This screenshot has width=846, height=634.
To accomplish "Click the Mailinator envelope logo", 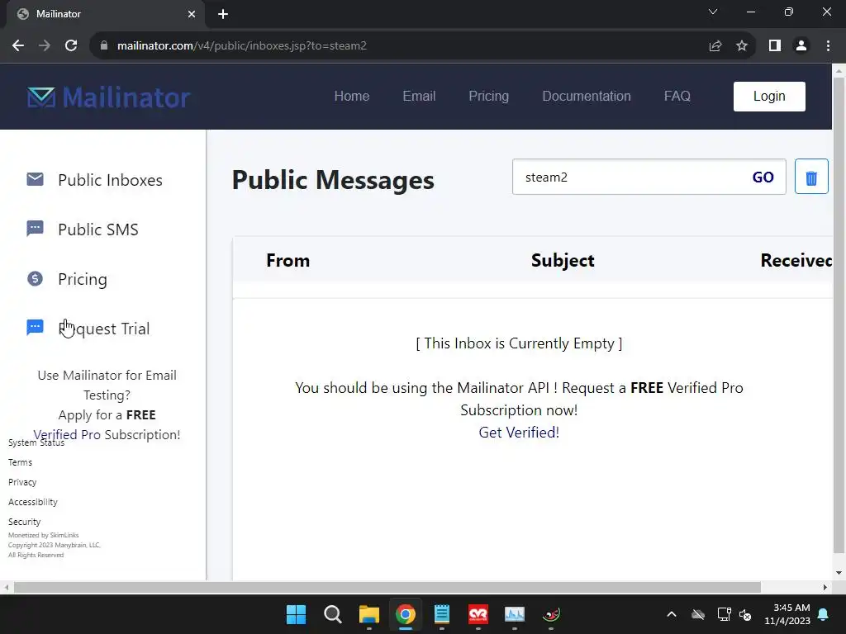I will (41, 97).
